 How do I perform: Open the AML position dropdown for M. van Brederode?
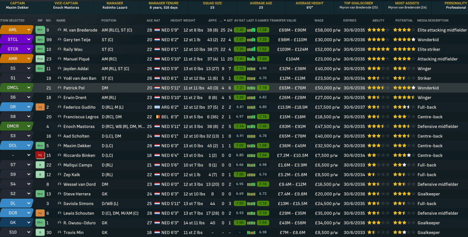[29, 30]
